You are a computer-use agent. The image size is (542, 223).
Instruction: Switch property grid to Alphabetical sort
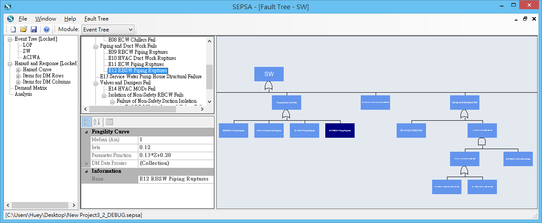tap(97, 122)
